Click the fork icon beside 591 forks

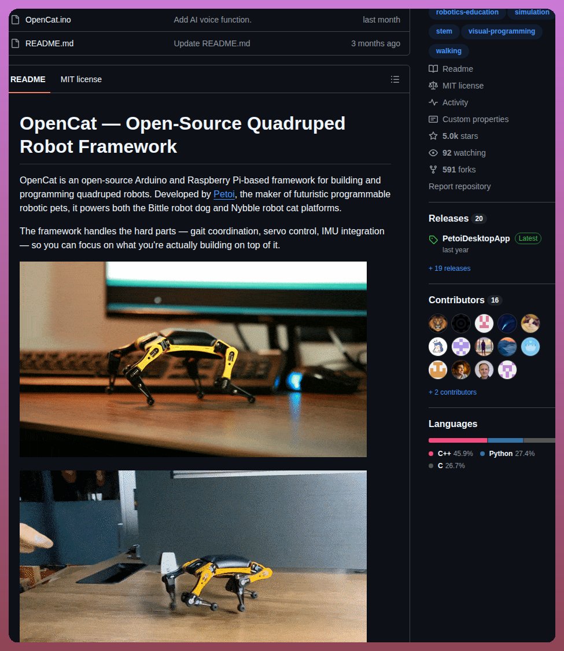pyautogui.click(x=433, y=170)
